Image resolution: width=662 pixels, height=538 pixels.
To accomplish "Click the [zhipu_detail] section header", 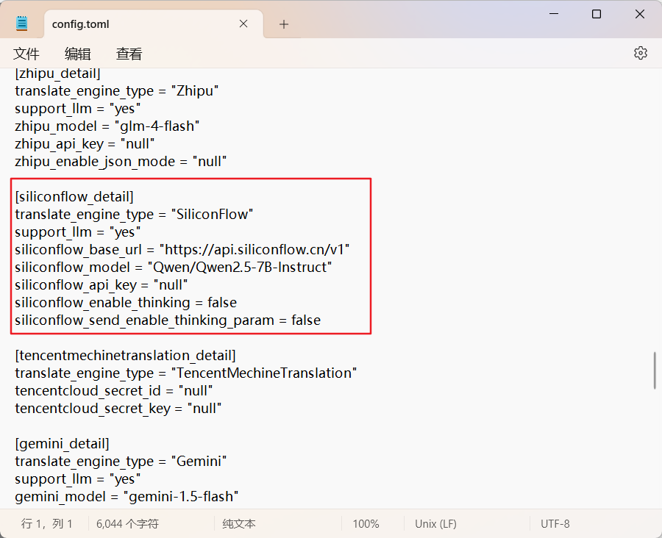I will (x=58, y=73).
